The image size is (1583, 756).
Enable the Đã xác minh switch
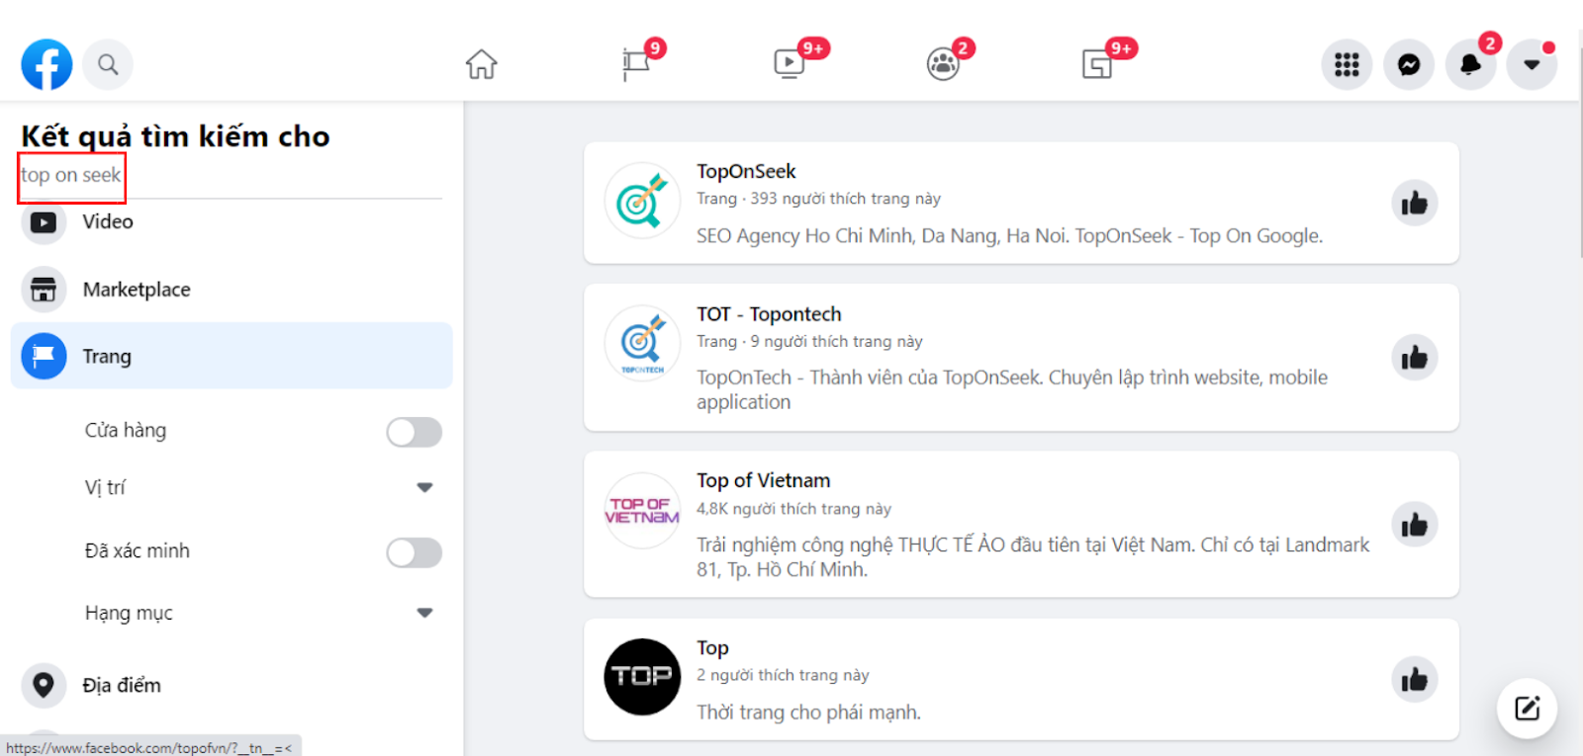414,552
